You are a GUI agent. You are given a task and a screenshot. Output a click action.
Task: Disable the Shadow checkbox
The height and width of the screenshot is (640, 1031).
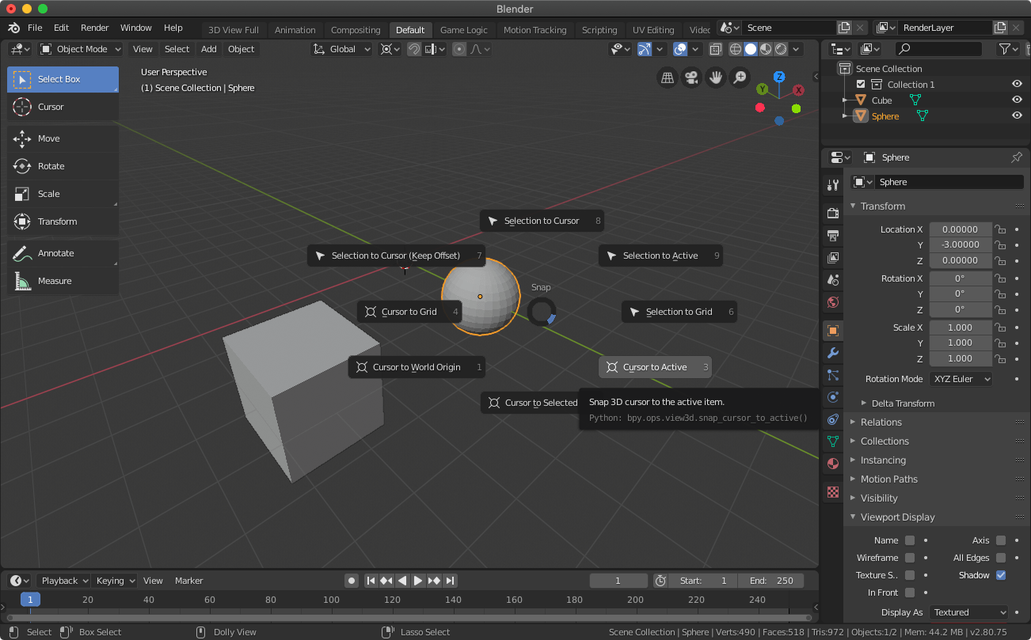tap(1001, 575)
